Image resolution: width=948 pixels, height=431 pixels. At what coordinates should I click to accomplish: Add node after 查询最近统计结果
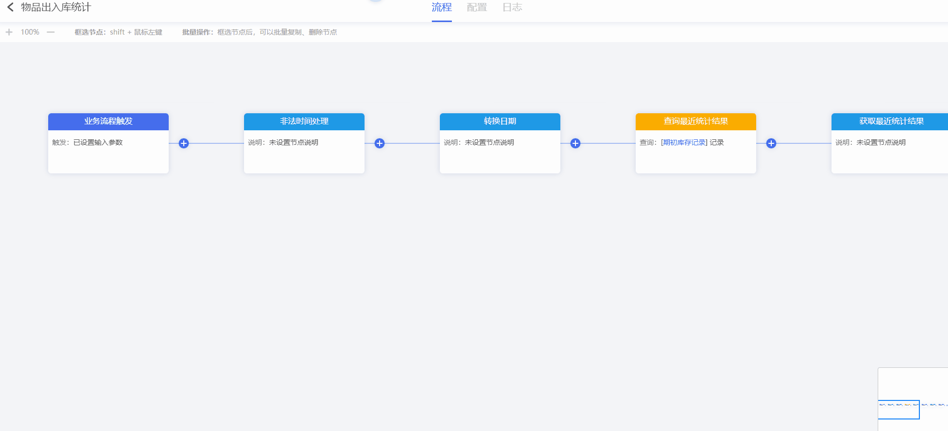click(771, 143)
